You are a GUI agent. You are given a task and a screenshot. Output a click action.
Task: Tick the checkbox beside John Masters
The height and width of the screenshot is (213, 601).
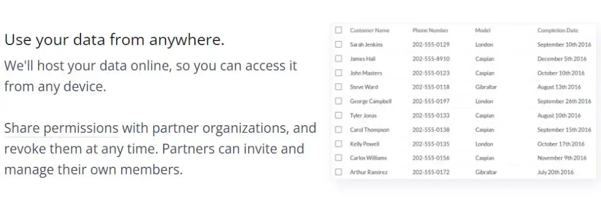point(338,73)
